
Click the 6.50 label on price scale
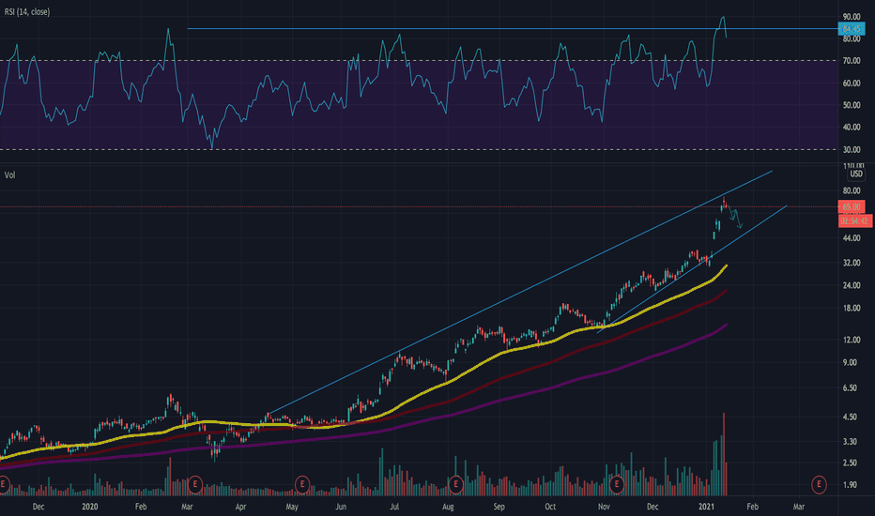pos(850,387)
